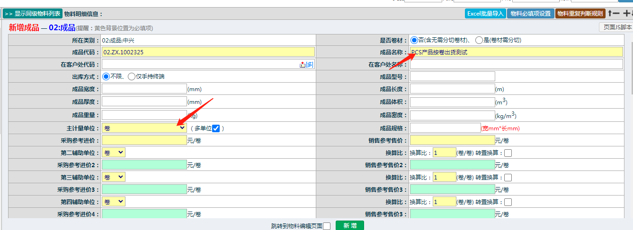This screenshot has width=633, height=230.
Task: Toggle the 多单位 checkbox
Action: point(216,128)
